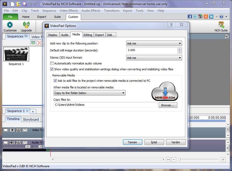
Task: Open the Copy to the folder below dropdown
Action: pos(90,93)
